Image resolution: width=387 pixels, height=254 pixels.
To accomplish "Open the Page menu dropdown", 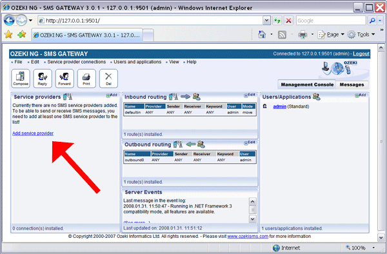I will tap(331, 35).
